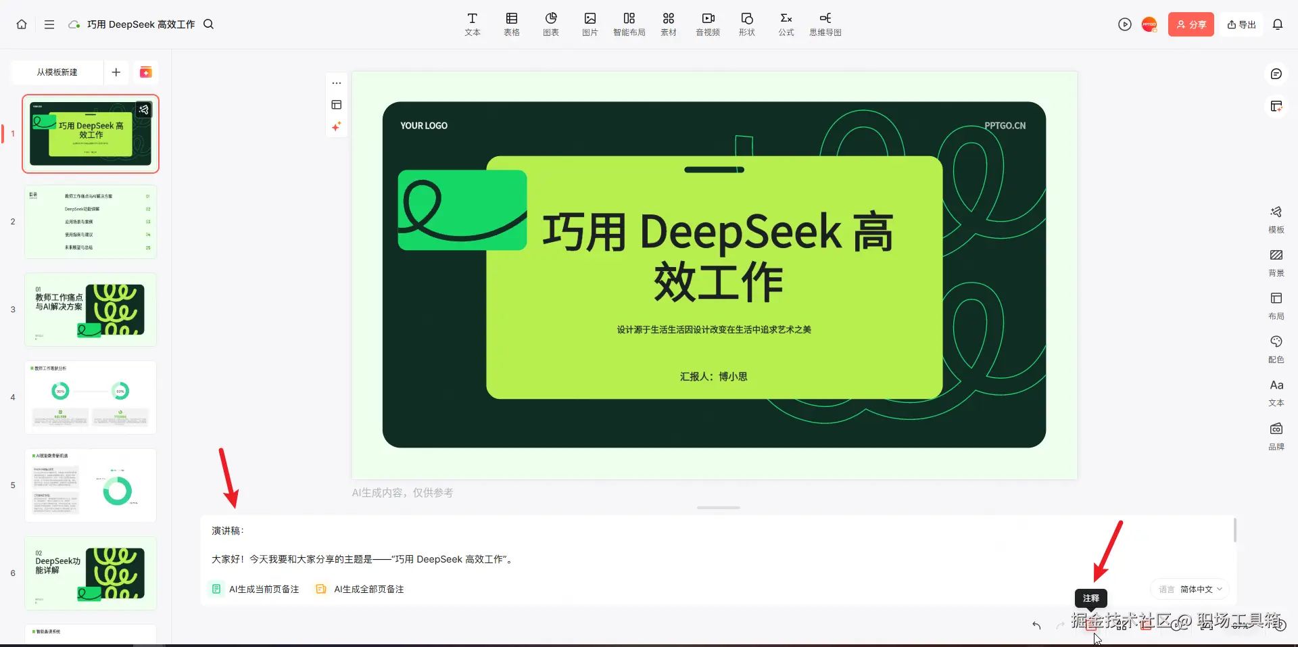This screenshot has width=1298, height=647.
Task: Select slide 5 thumbnail
Action: (x=91, y=485)
